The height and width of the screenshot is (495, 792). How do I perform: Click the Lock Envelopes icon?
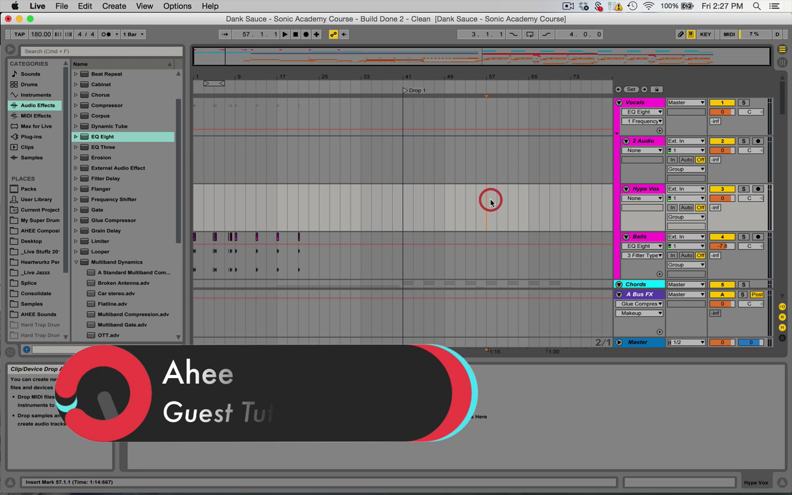(x=657, y=90)
